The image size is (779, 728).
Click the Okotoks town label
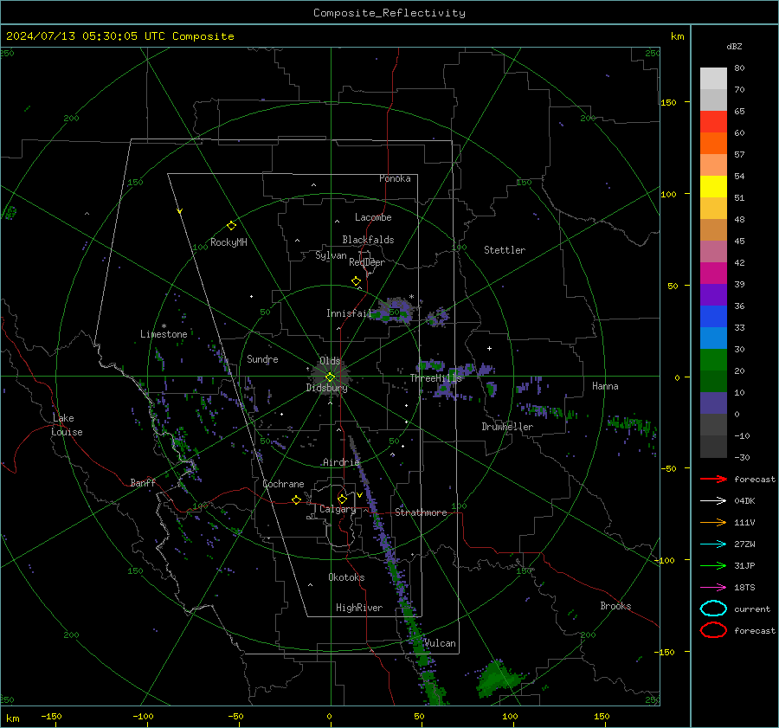pyautogui.click(x=346, y=577)
